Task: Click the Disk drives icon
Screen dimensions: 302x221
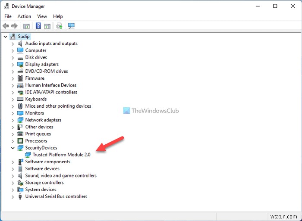Action: point(20,58)
